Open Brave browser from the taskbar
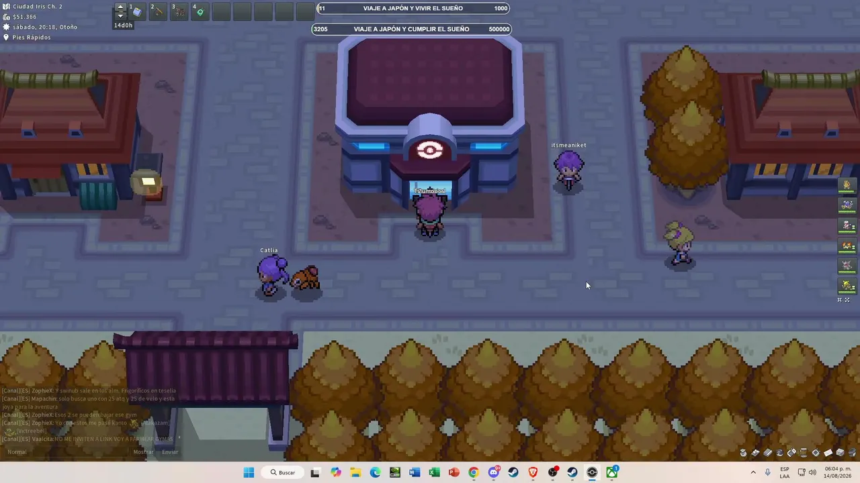 click(533, 472)
